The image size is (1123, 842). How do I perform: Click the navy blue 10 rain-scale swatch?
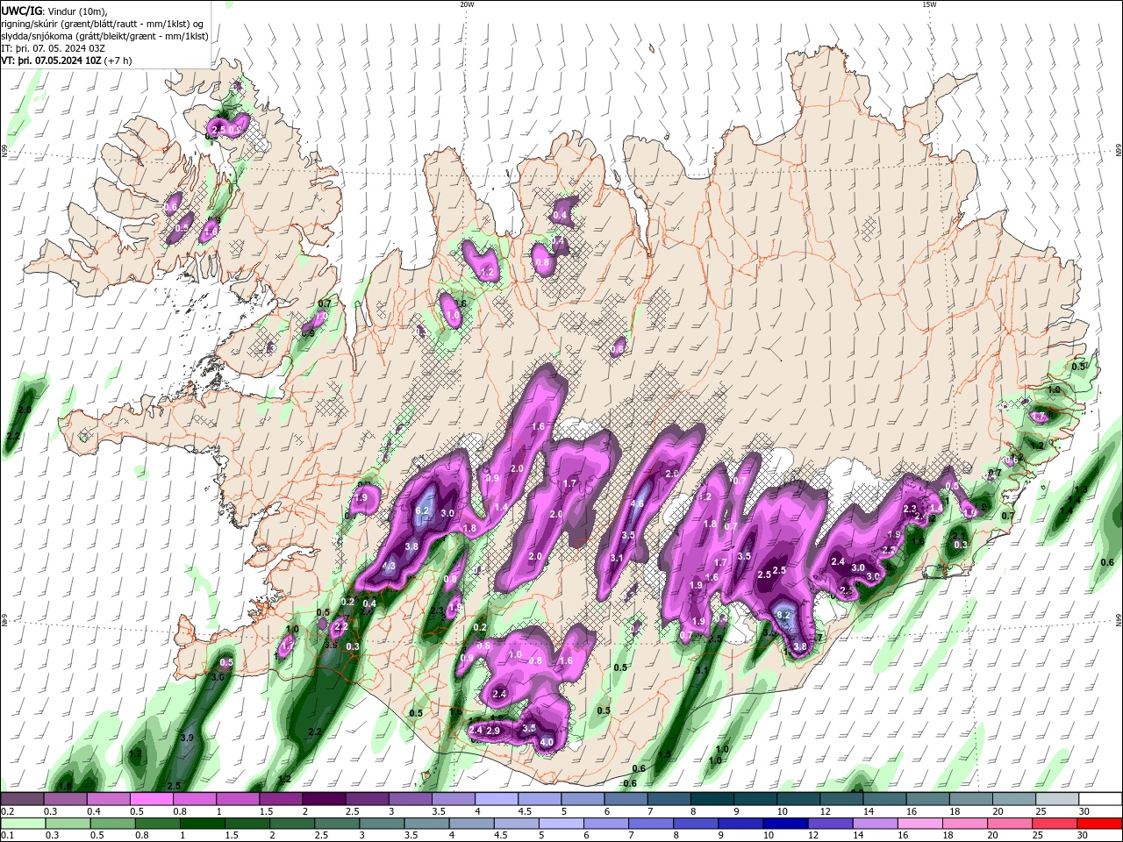(x=784, y=824)
